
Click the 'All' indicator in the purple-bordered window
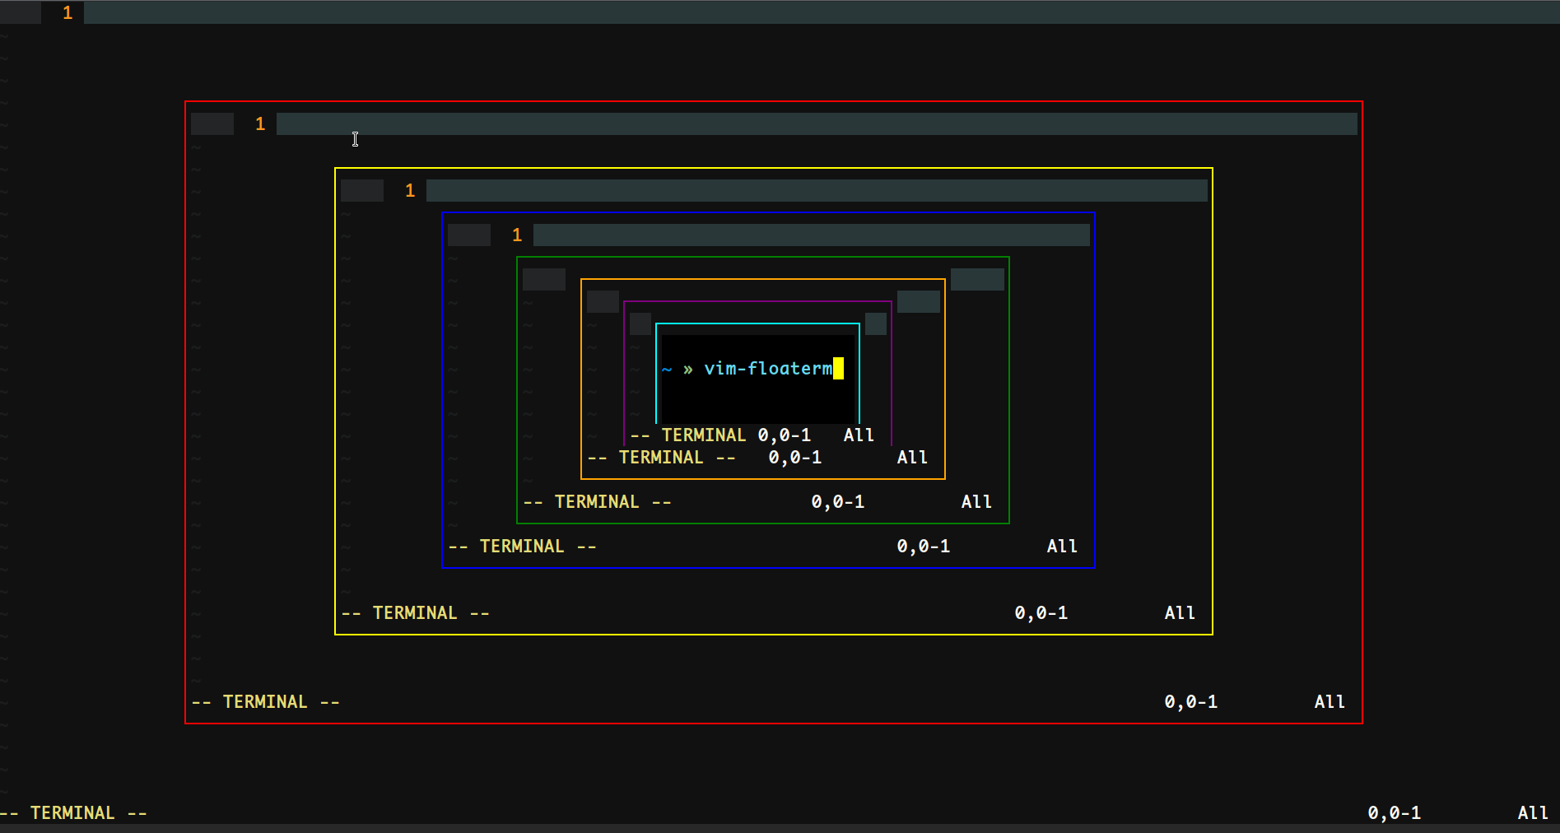click(859, 435)
